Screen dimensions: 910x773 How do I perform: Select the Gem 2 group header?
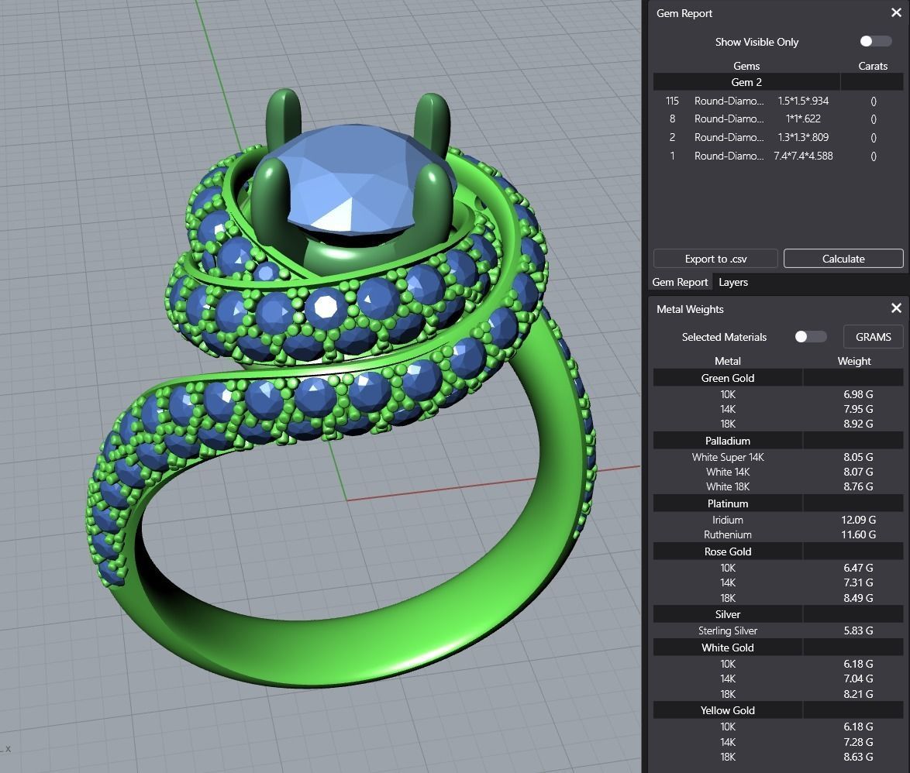coord(778,82)
